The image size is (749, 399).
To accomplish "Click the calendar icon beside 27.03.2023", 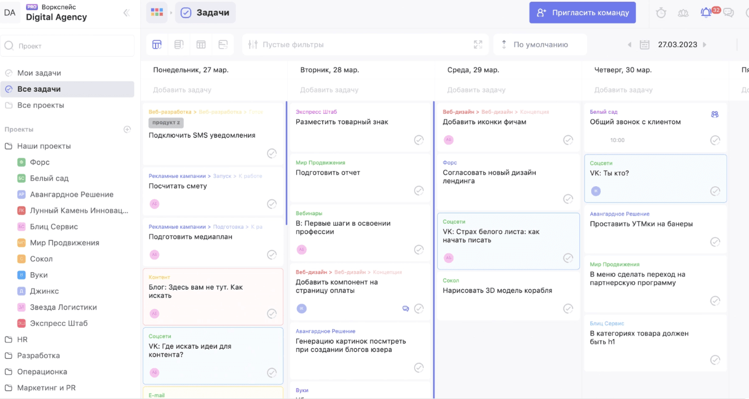I will click(644, 45).
